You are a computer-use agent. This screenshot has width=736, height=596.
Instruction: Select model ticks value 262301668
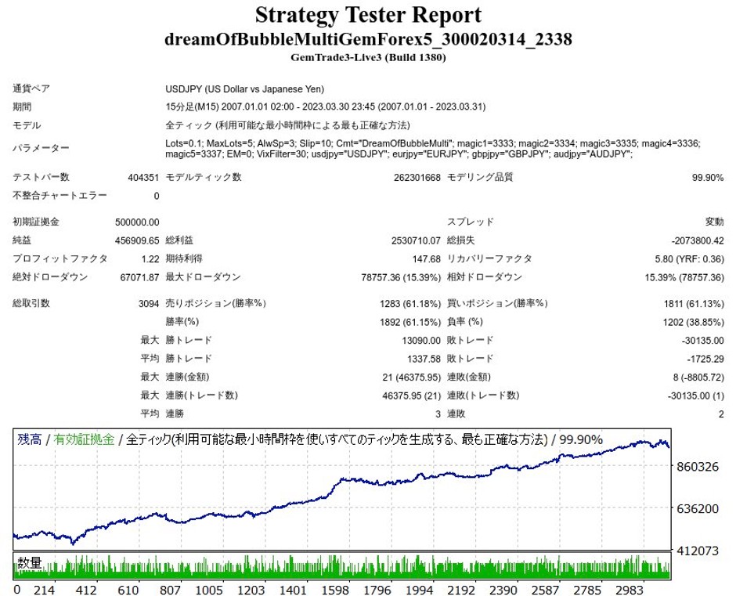click(x=417, y=178)
